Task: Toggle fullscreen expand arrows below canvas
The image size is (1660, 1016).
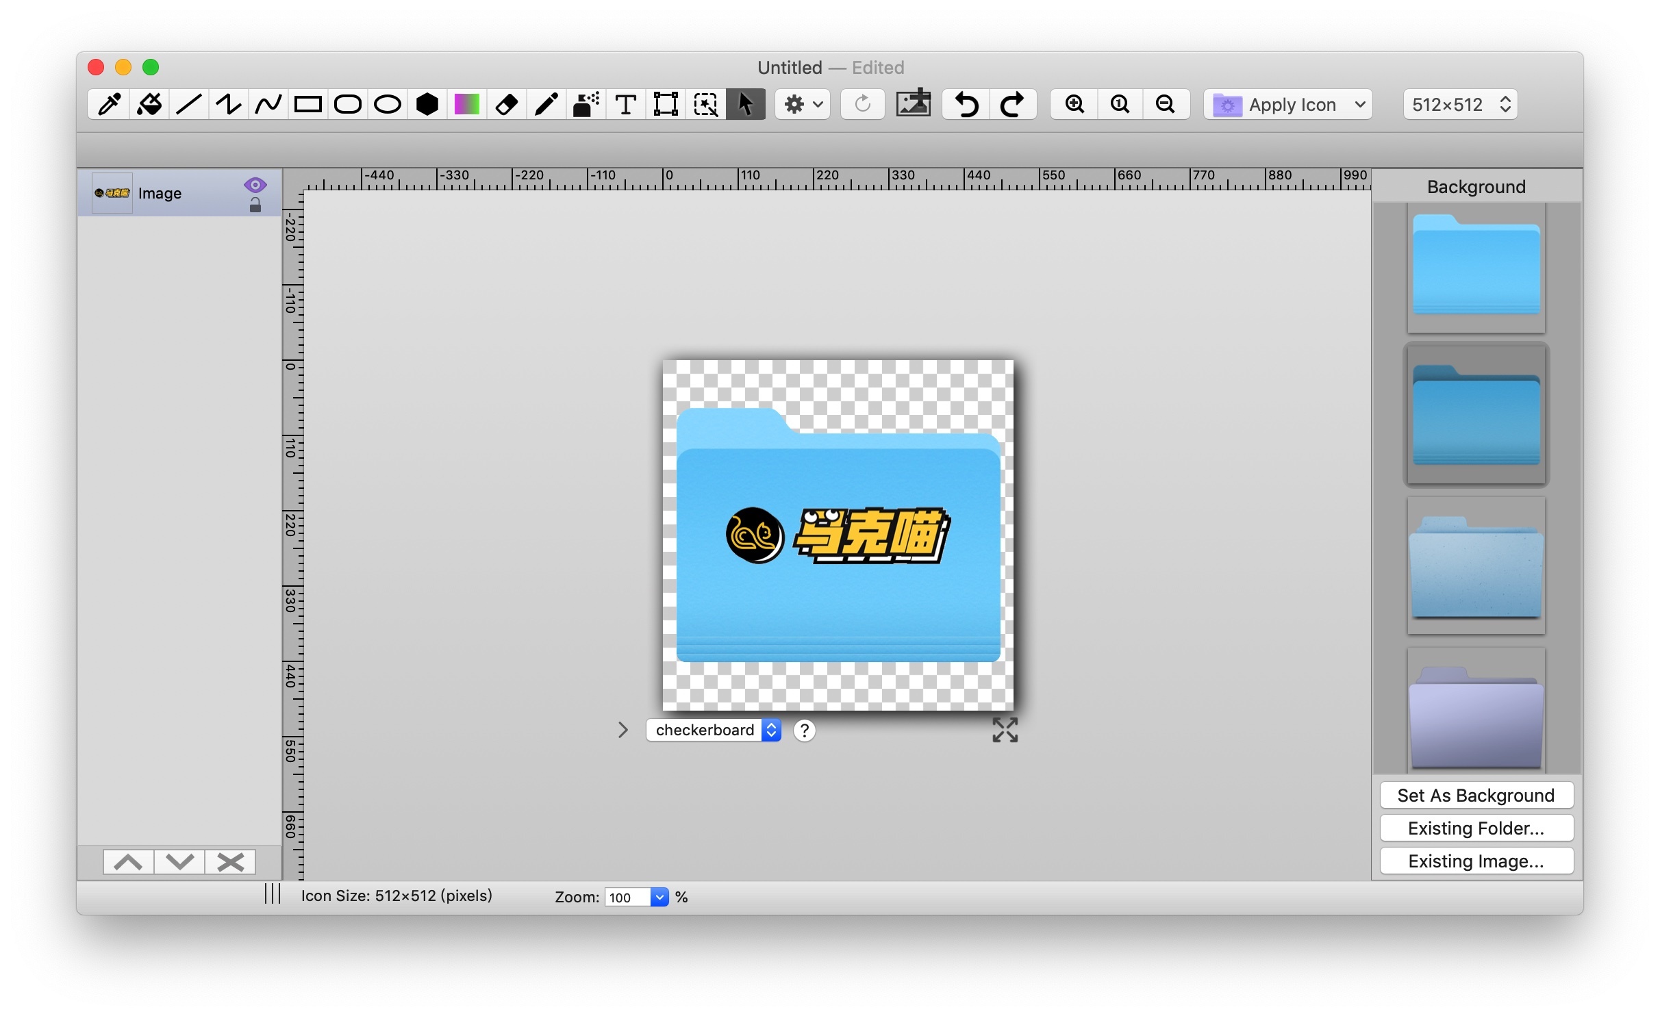Action: click(1005, 731)
